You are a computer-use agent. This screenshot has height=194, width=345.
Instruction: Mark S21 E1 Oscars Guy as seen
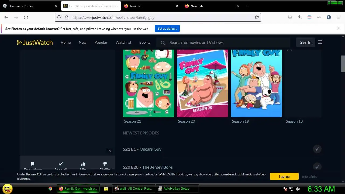click(317, 149)
